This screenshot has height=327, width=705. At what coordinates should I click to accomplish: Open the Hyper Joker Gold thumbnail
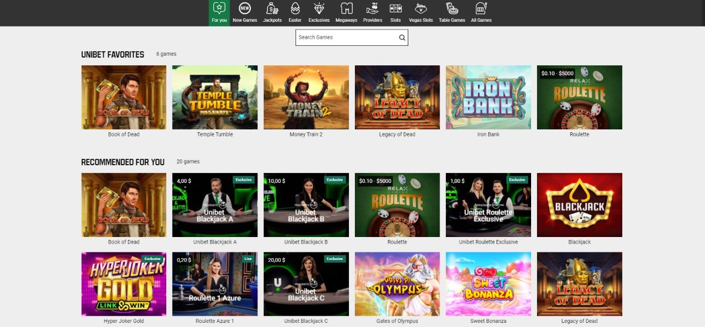point(124,284)
